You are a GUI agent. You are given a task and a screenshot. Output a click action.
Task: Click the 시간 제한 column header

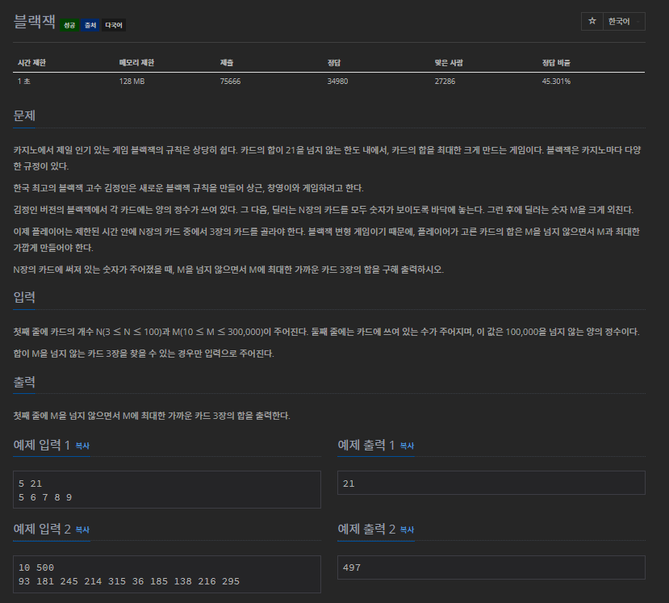tap(31, 63)
